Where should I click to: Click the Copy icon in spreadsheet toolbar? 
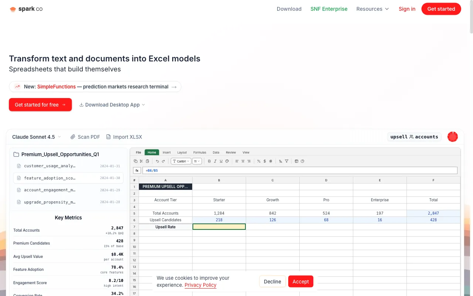point(136,161)
